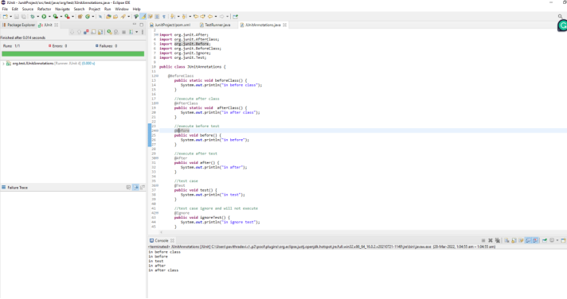
Task: Open Test Run History icon in JUnit view
Action: [x=131, y=32]
